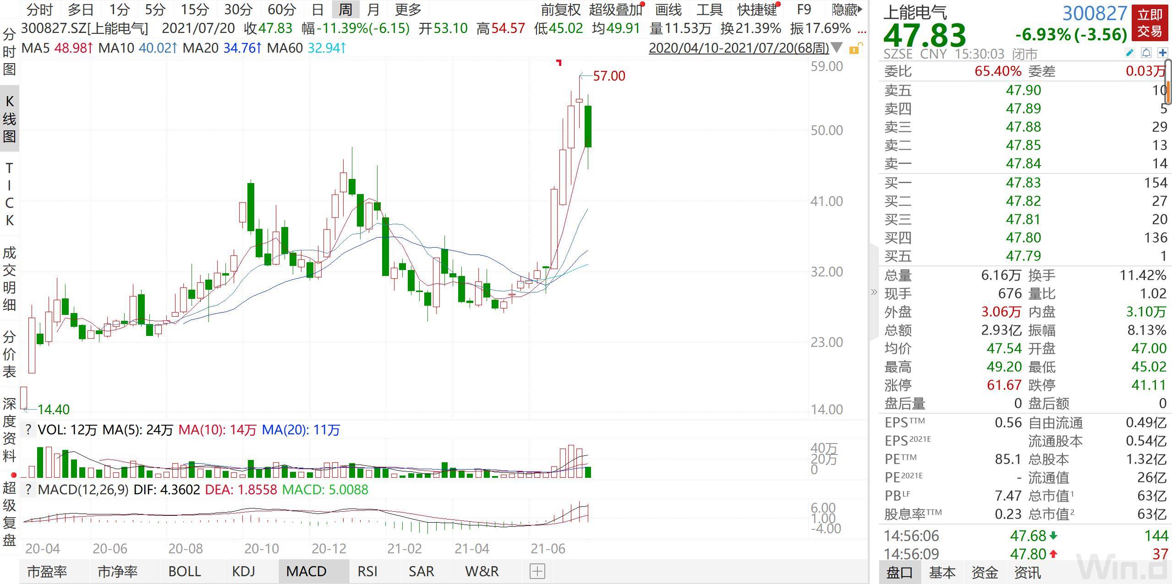Click the 隐藏 hide panel arrow
This screenshot has height=584, width=1172.
[847, 9]
